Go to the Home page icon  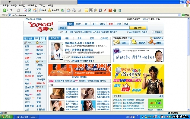35,10
